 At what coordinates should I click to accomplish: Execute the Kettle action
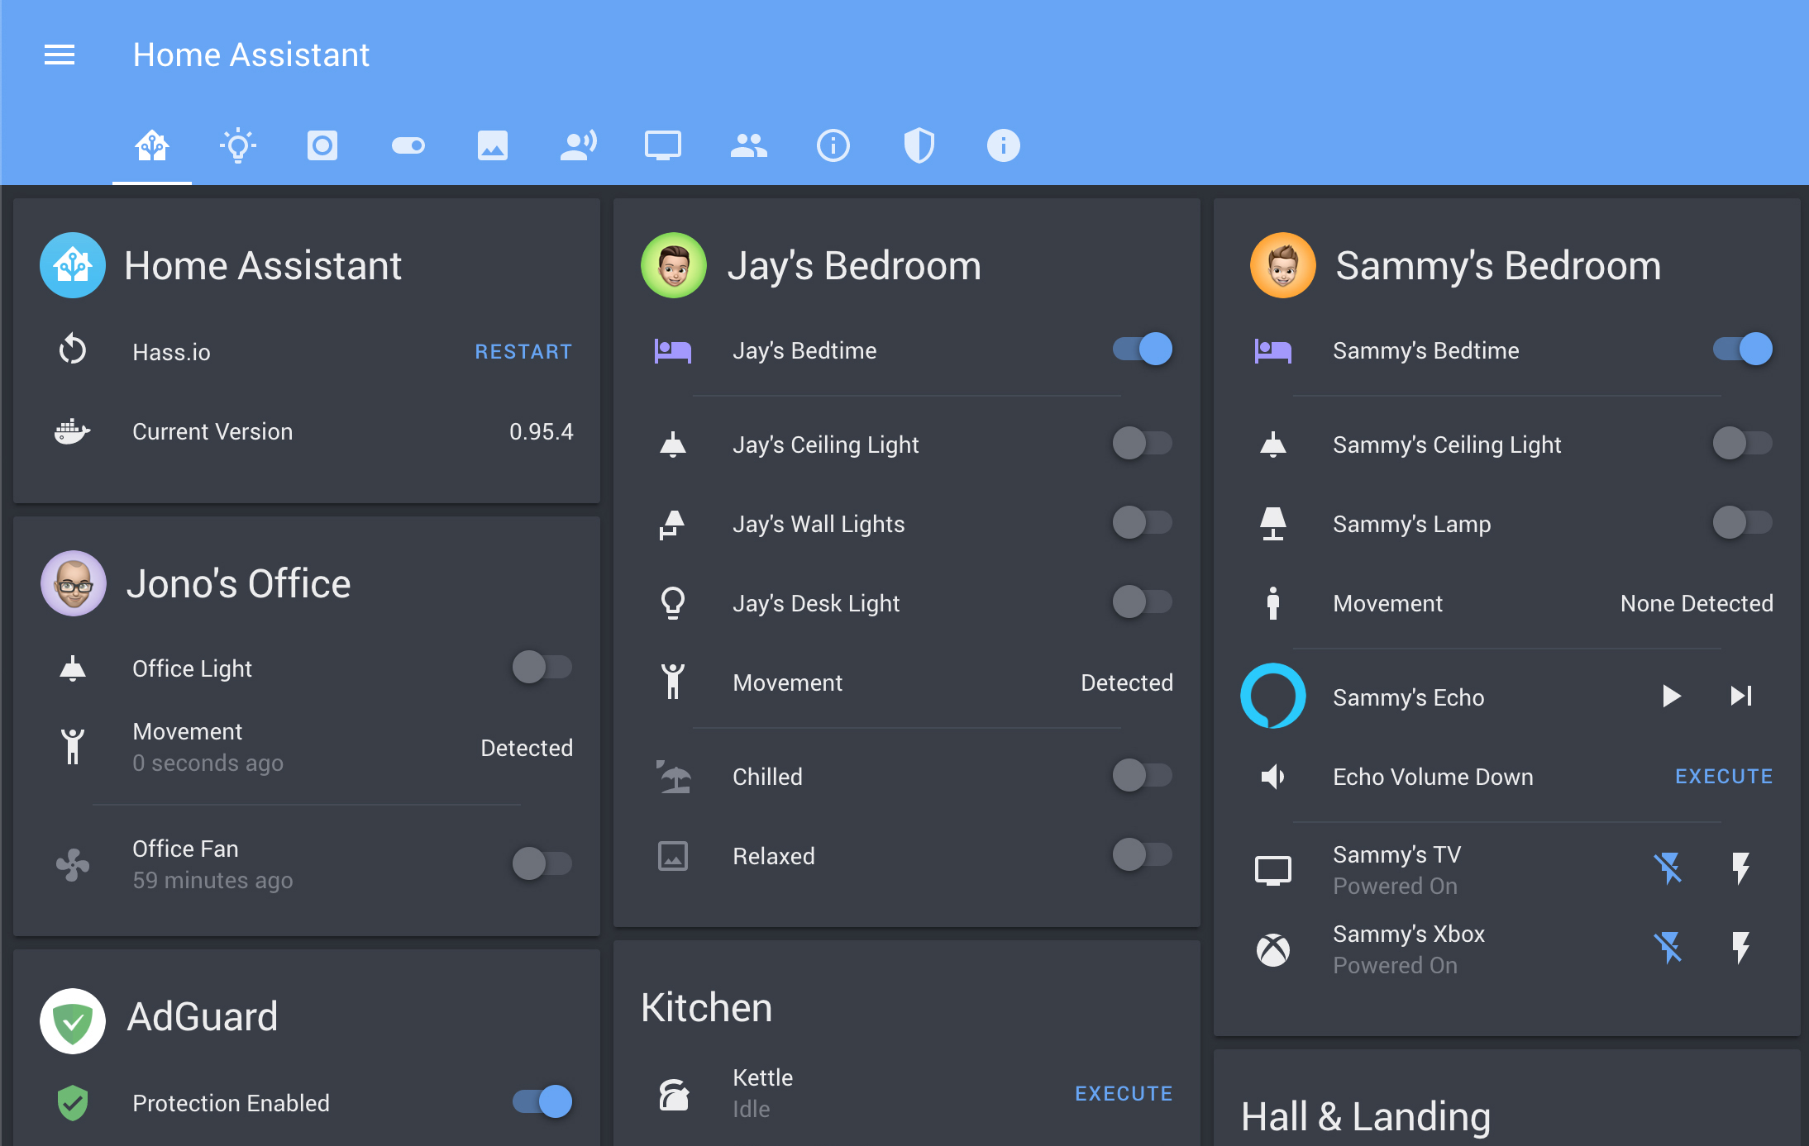pyautogui.click(x=1123, y=1092)
